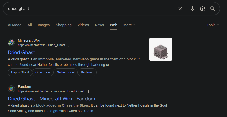Open options menu for Minecraft Wiki result

coord(69,45)
